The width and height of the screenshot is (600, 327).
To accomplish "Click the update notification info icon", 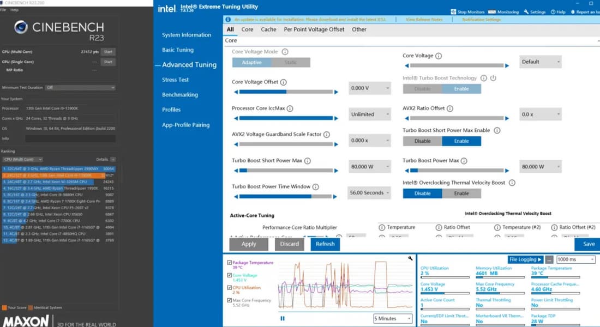I will click(x=228, y=20).
